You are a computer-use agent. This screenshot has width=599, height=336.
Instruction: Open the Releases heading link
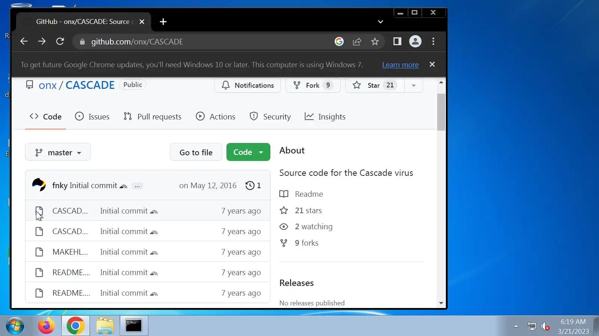point(297,283)
